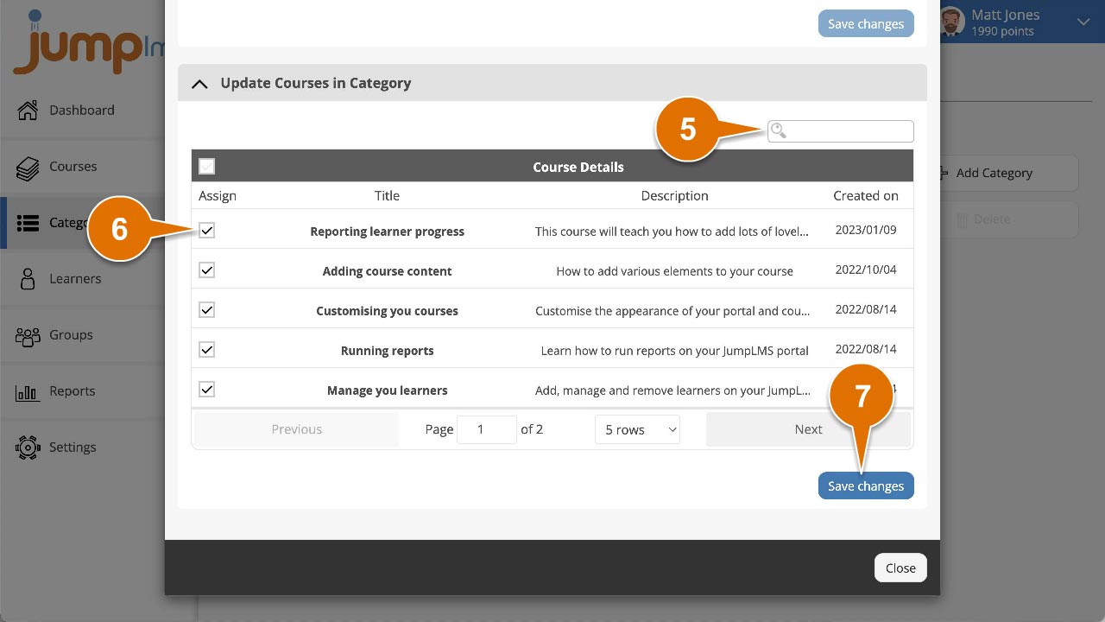Open the Settings gear icon
Image resolution: width=1105 pixels, height=622 pixels.
tap(28, 447)
